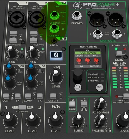
Task: Toggle the USB 3-4 switch
Action: pos(53,96)
